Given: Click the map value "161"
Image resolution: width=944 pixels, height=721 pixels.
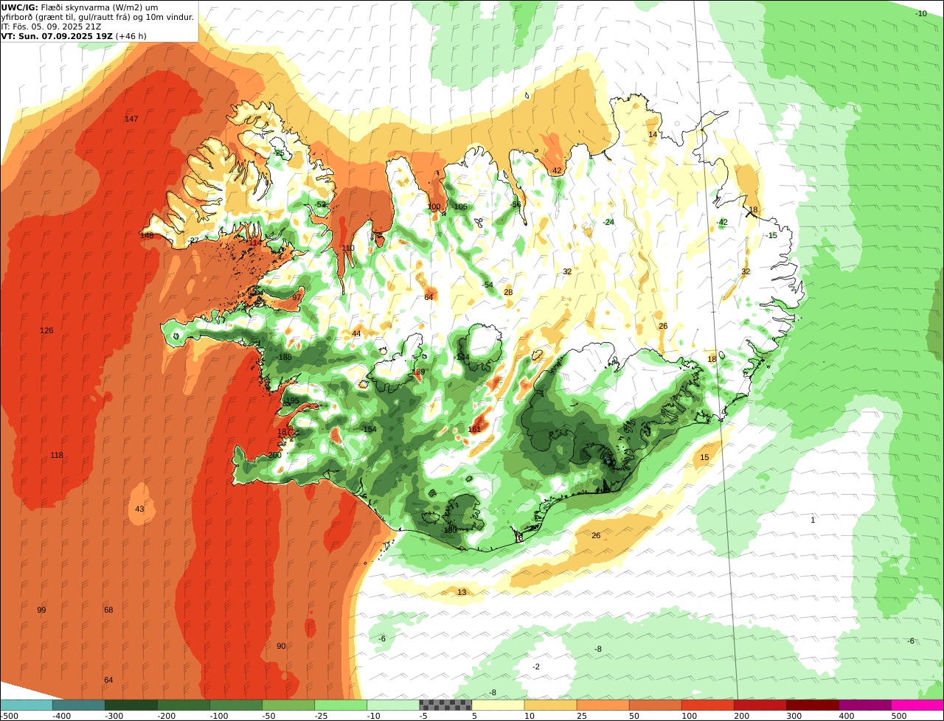Looking at the screenshot, I should pyautogui.click(x=474, y=429).
